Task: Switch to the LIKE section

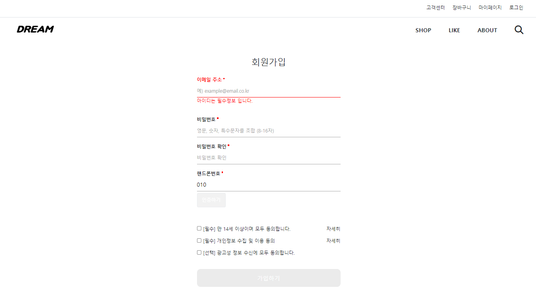Action: [454, 30]
